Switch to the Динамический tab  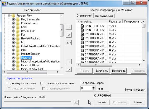pyautogui.click(x=104, y=16)
